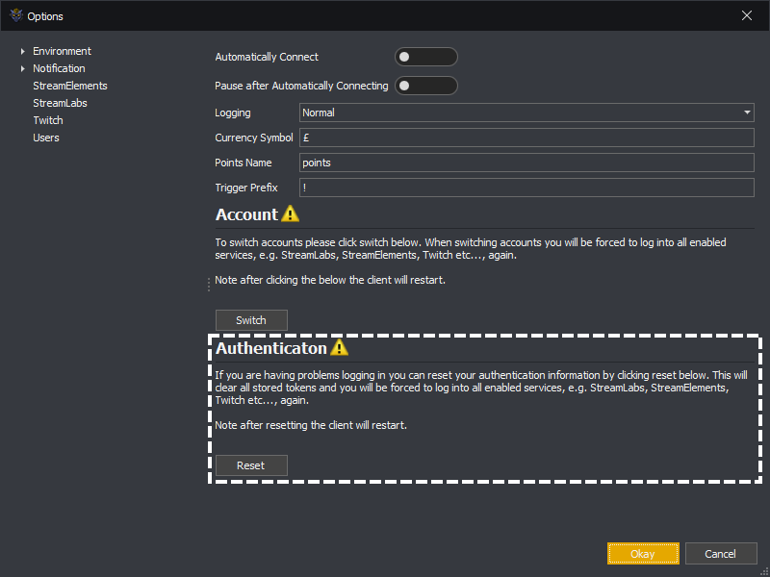This screenshot has height=577, width=770.
Task: Focus the Points Name input field
Action: tap(526, 163)
